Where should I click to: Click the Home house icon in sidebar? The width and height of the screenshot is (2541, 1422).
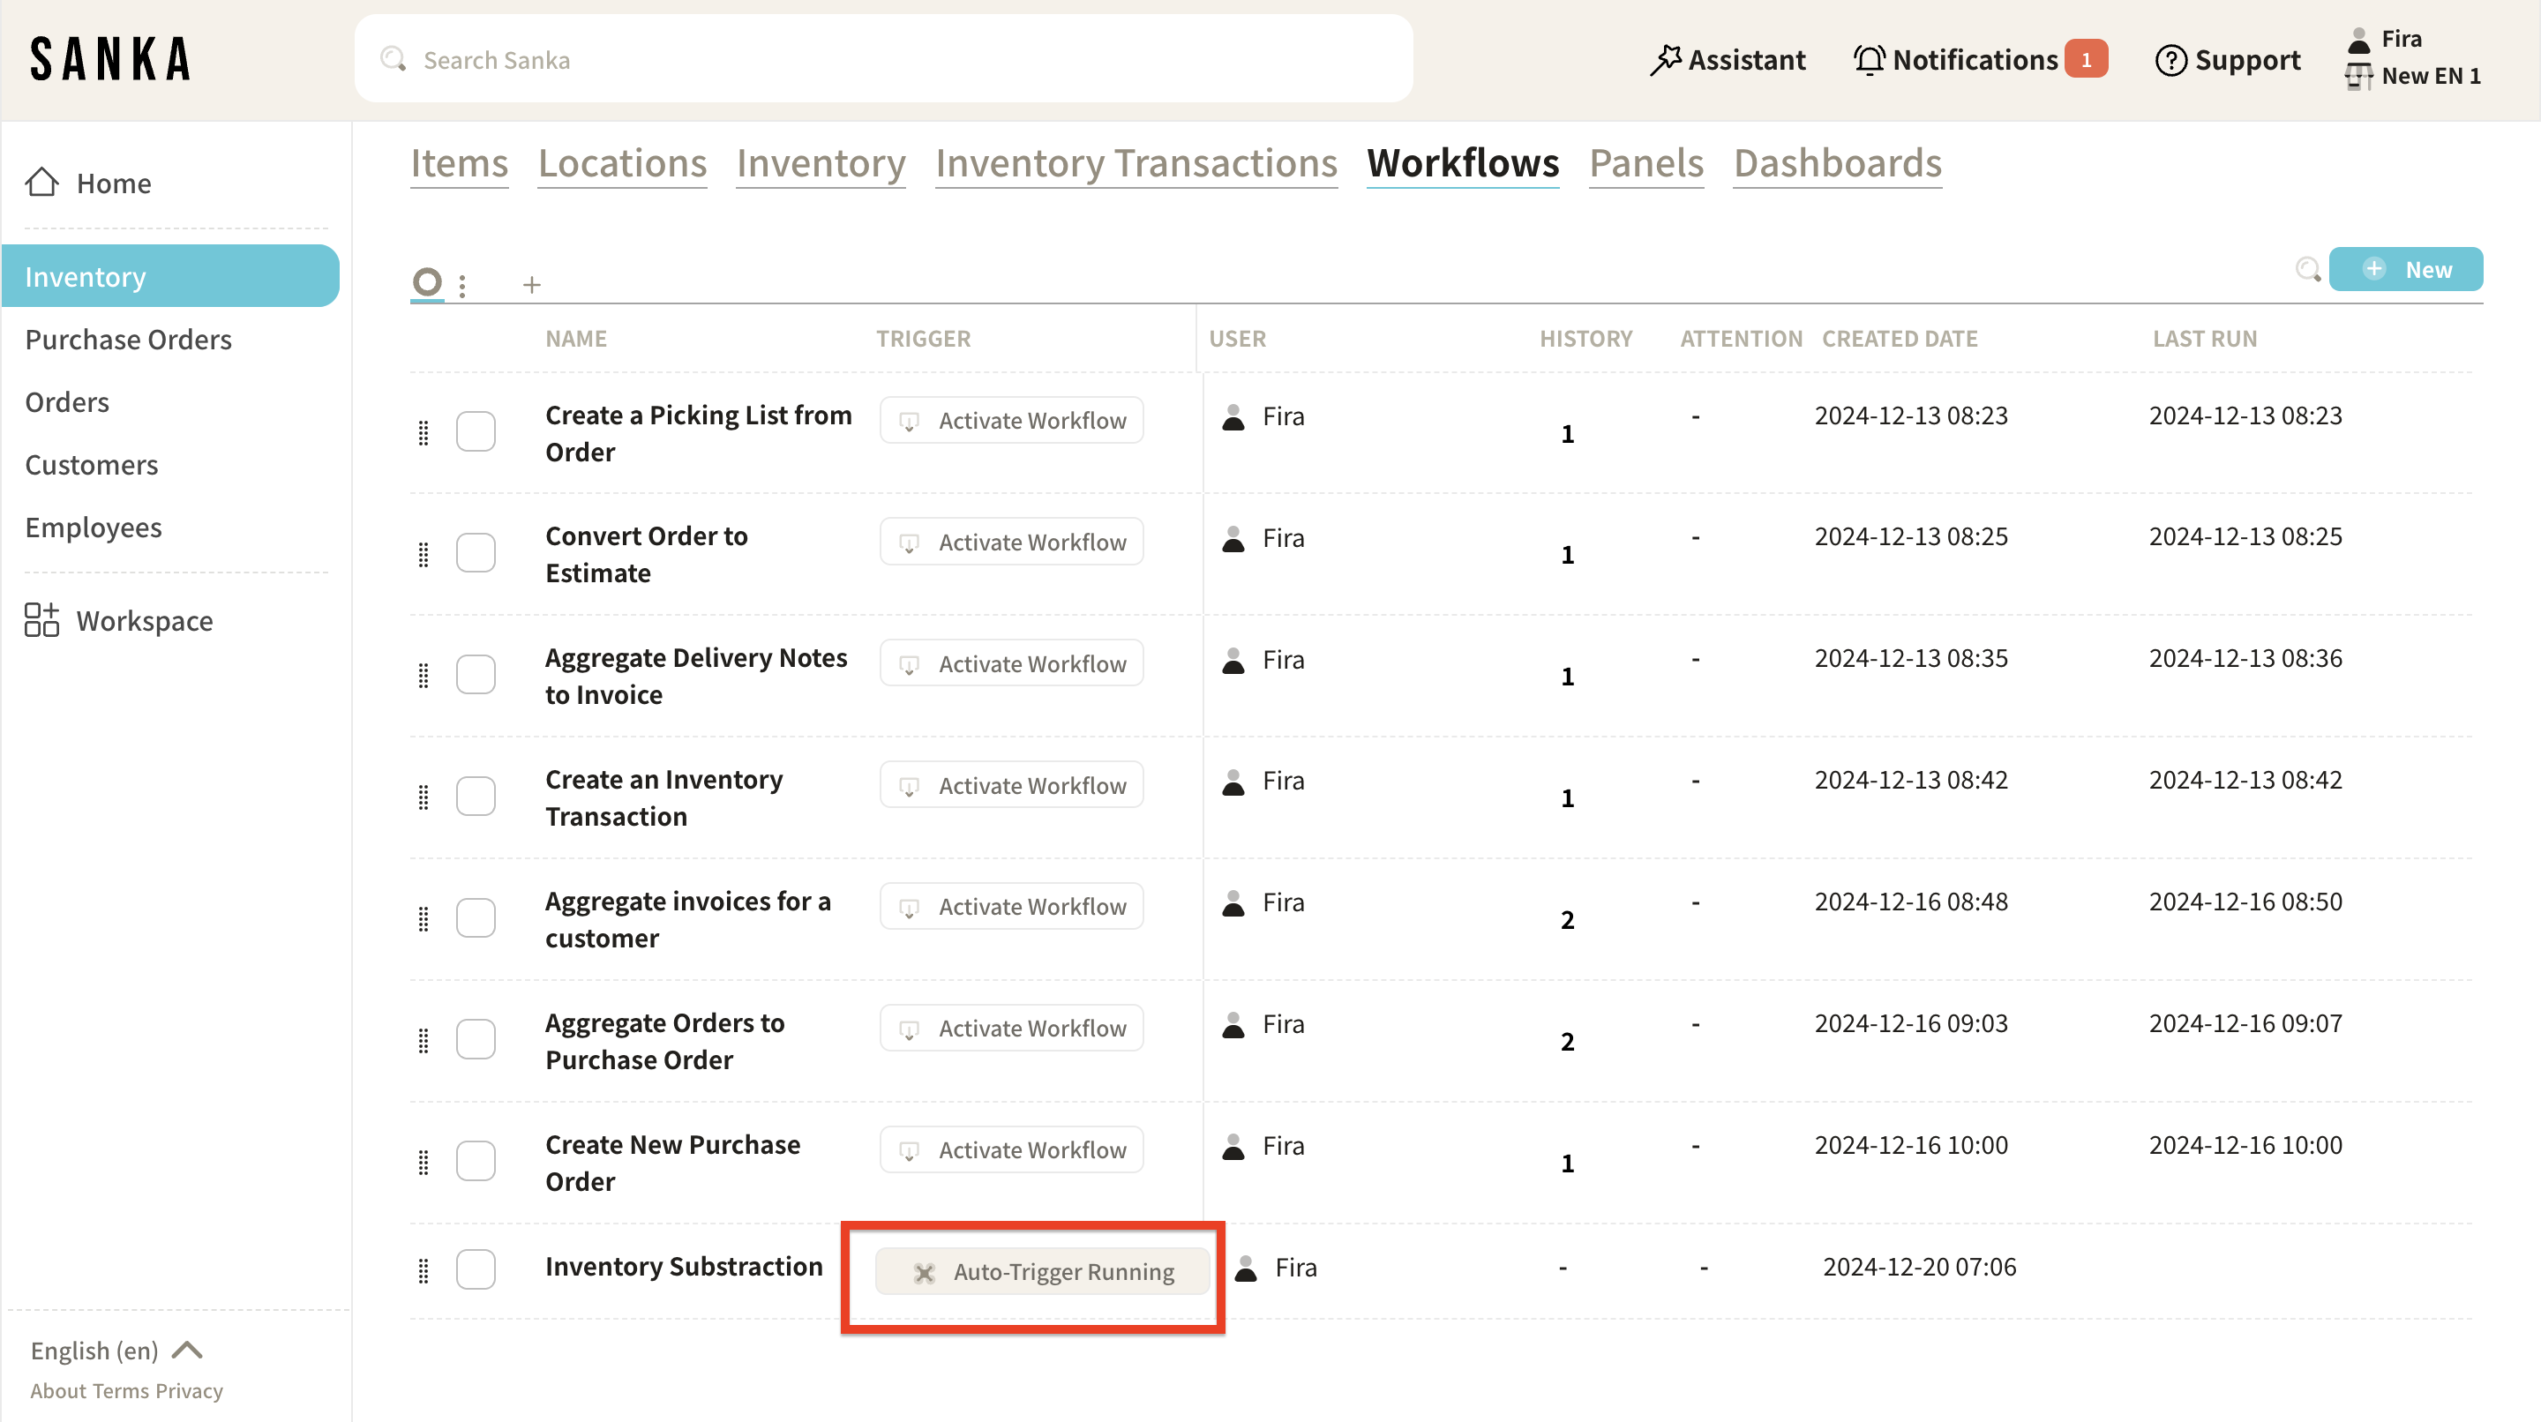[41, 183]
